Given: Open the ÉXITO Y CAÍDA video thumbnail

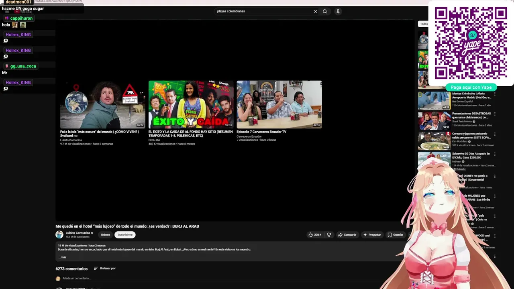Looking at the screenshot, I should (x=191, y=104).
